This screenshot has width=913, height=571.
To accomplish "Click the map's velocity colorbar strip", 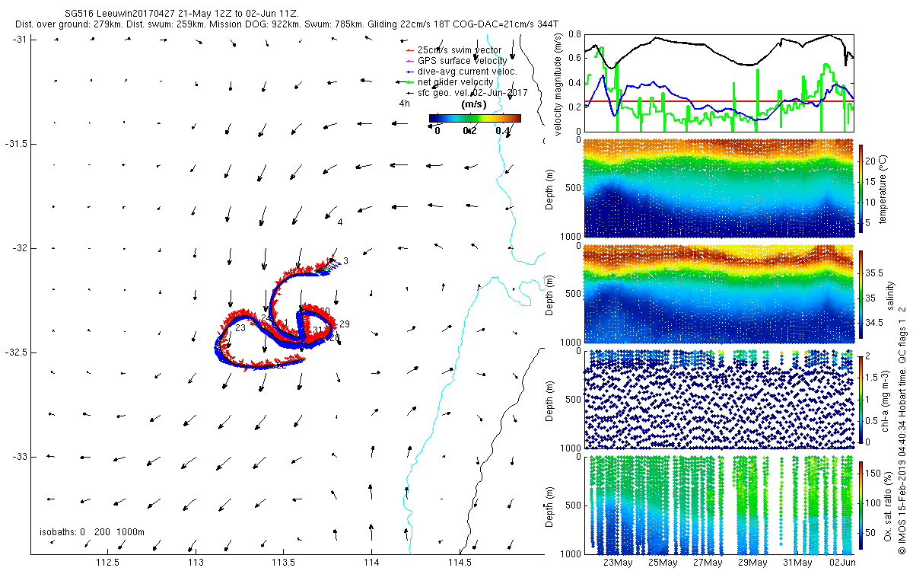I will [475, 118].
